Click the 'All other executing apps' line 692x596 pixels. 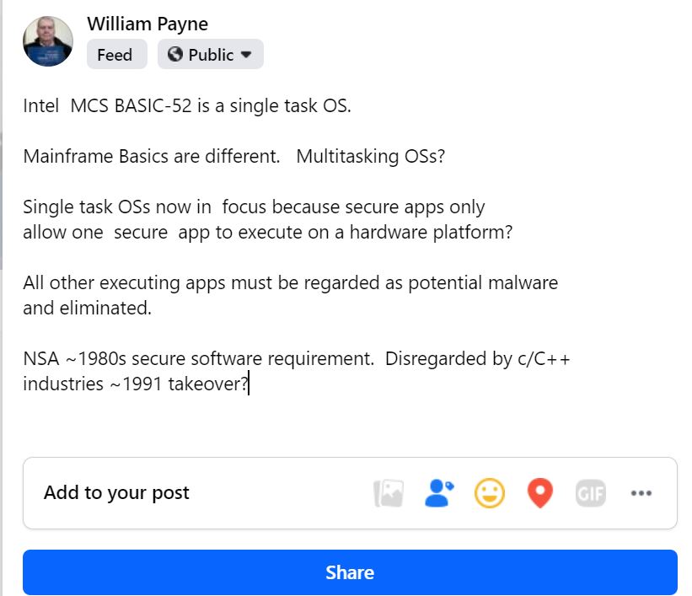click(x=291, y=283)
